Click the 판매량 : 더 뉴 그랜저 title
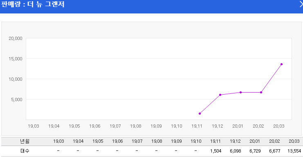303x157 pixels. (33, 4)
